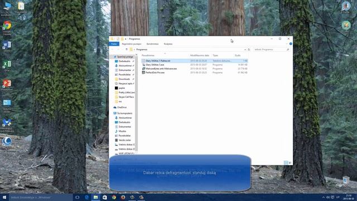Open pinned Atsisiuntimai under quick access
Viewport: 357px width, 201px height.
click(125, 66)
